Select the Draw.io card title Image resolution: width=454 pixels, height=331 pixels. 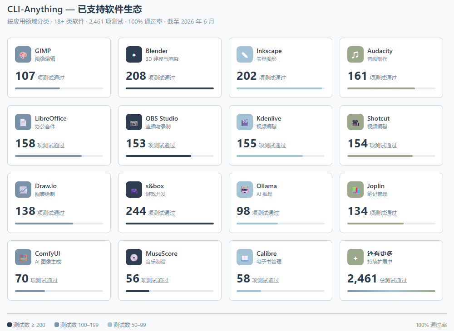pyautogui.click(x=46, y=186)
